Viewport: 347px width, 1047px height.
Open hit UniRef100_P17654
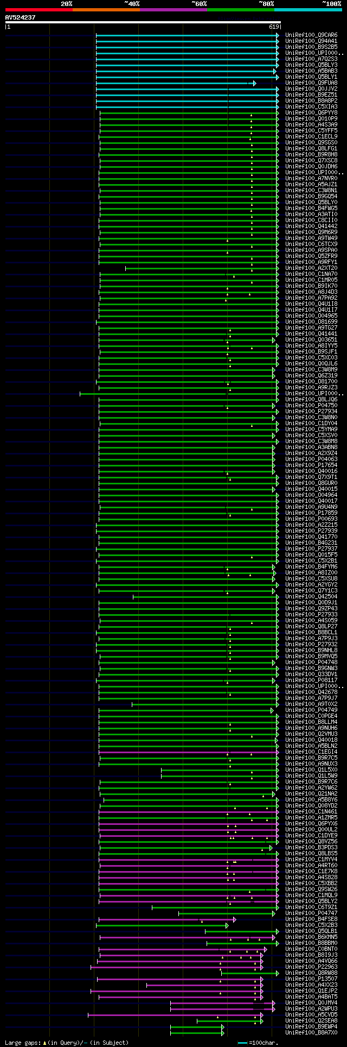311,465
